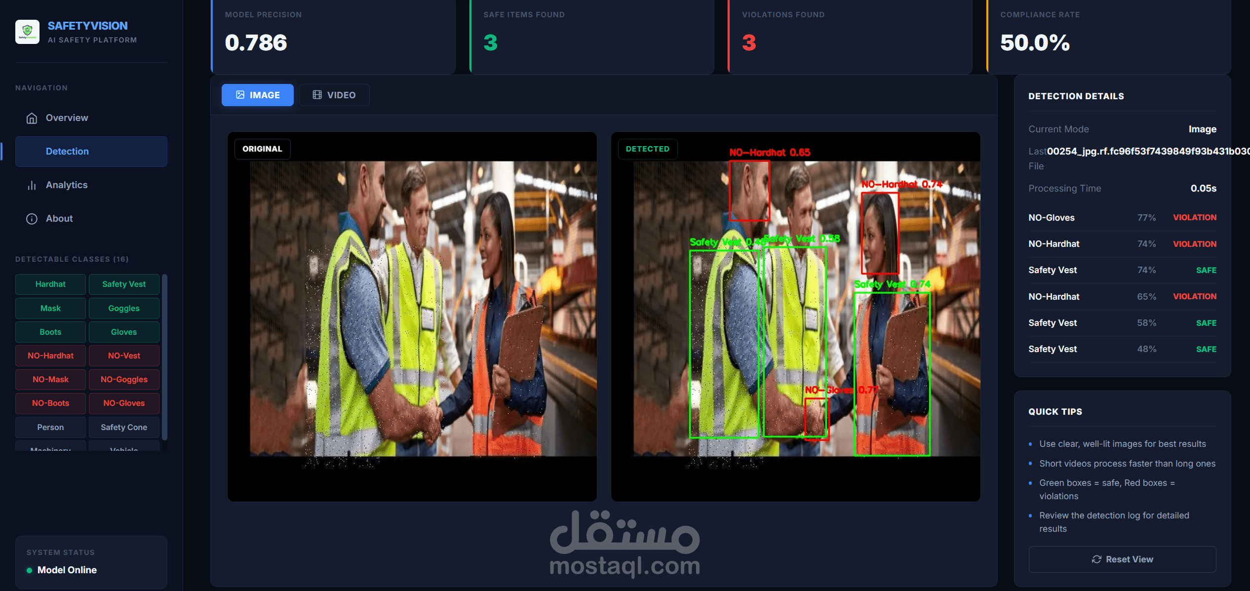The height and width of the screenshot is (591, 1250).
Task: Click the NO-Mask class chip
Action: pos(50,380)
